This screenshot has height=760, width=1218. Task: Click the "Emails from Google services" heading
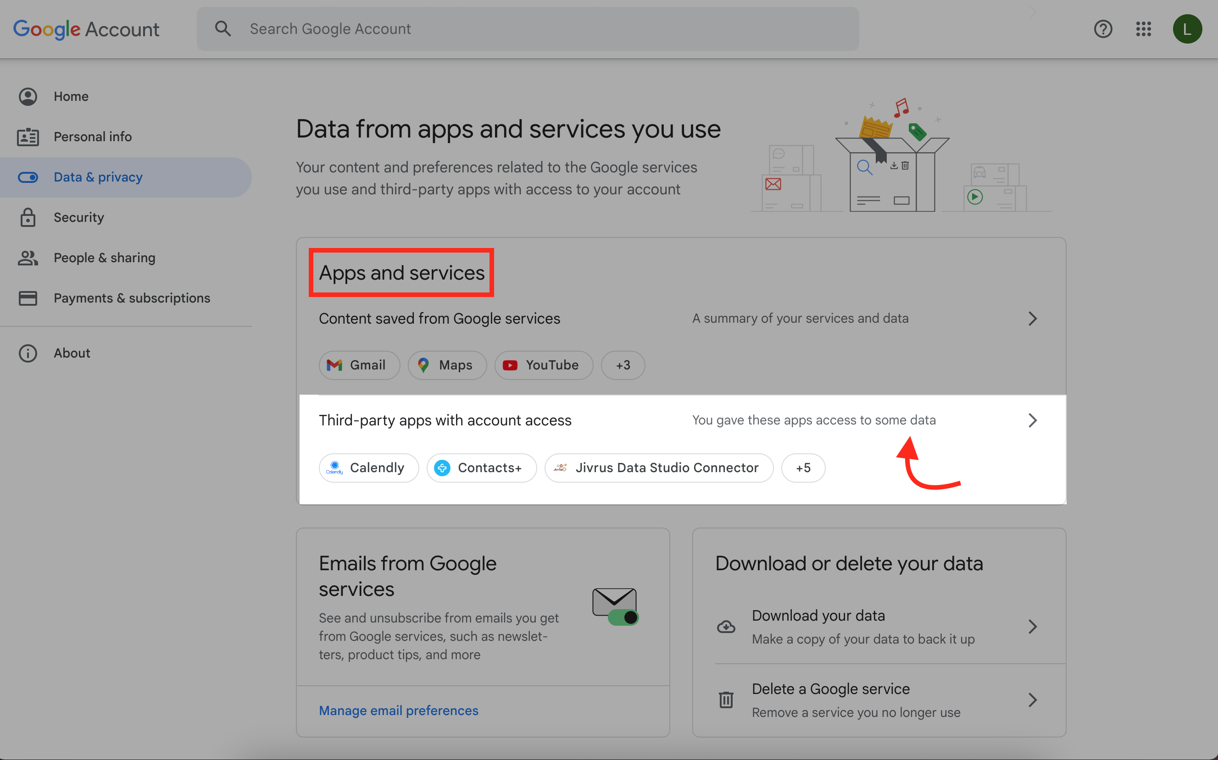[x=407, y=576]
